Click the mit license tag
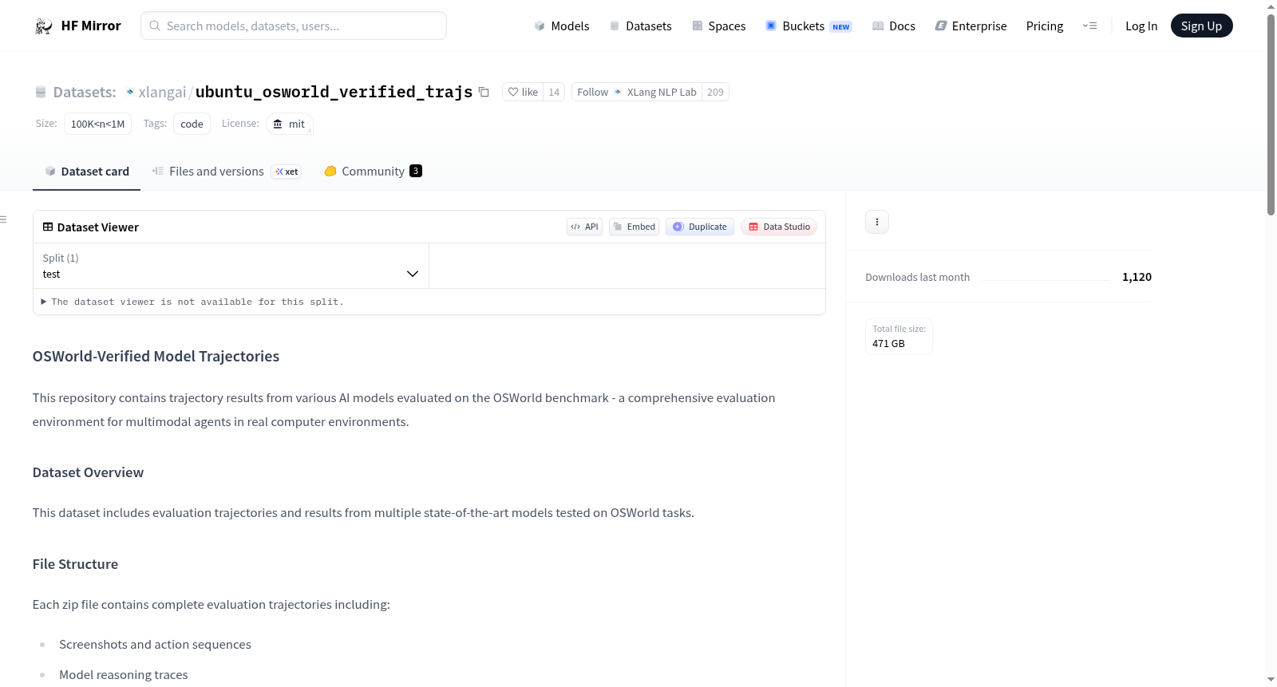Image resolution: width=1277 pixels, height=687 pixels. (289, 124)
